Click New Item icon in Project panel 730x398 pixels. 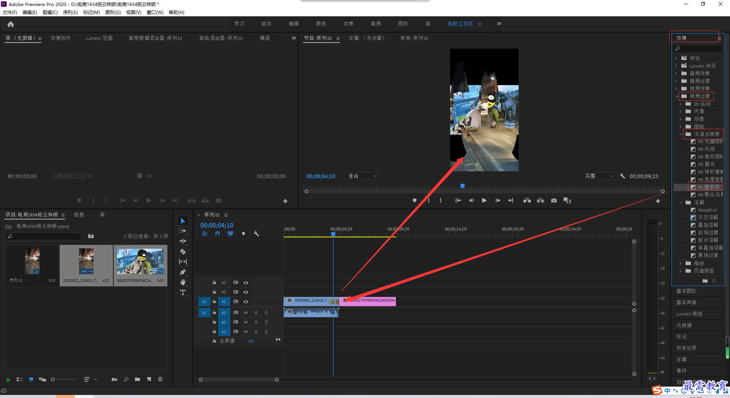[x=149, y=379]
